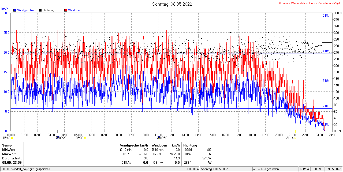Click the MinWert row label

point(9,150)
